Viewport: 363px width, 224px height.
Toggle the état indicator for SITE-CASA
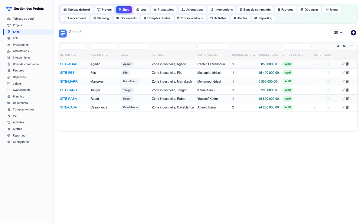[x=328, y=107]
